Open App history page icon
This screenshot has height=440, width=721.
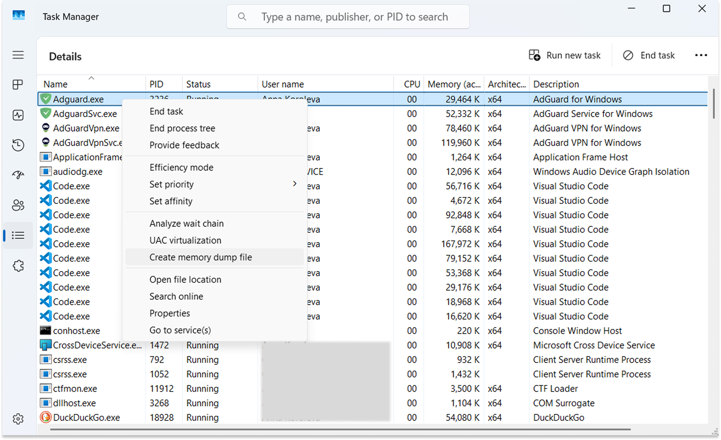pos(18,145)
